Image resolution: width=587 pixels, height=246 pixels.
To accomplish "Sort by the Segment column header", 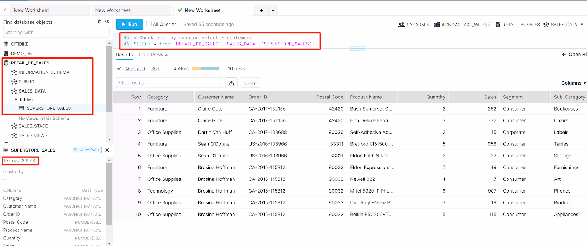I will 525,97.
